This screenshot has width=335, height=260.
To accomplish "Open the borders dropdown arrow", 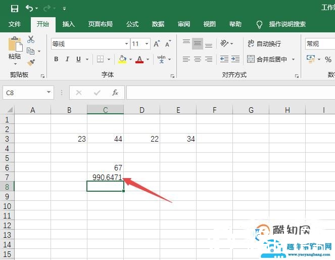I will [109, 59].
